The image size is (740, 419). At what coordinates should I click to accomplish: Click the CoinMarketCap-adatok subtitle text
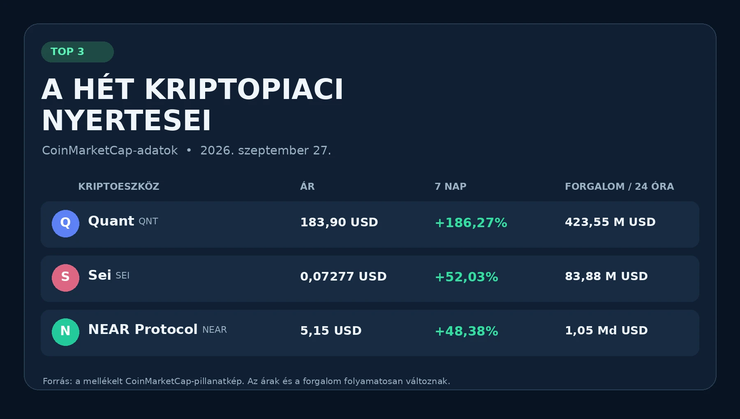tap(110, 150)
